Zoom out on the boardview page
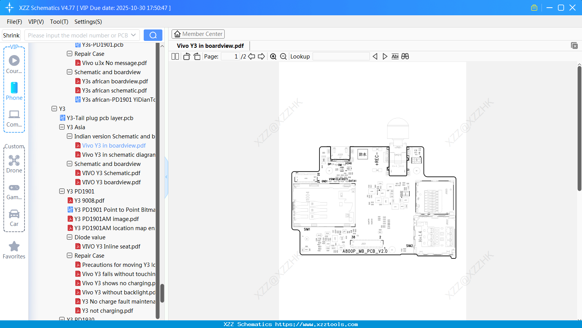The height and width of the screenshot is (328, 582). coord(283,56)
